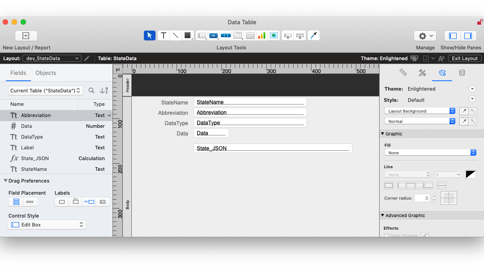Copy object style eyedropper for Layout Background
Image resolution: width=484 pixels, height=270 pixels.
(464, 111)
